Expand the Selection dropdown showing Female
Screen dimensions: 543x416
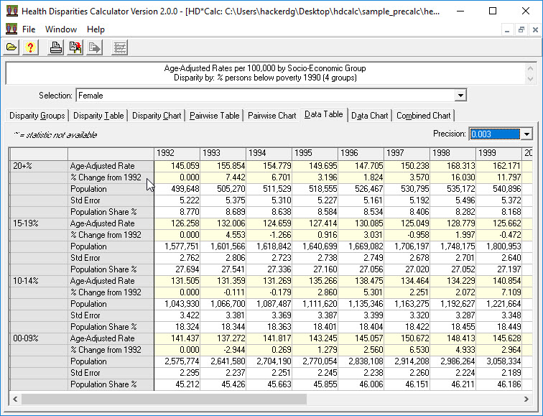(460, 96)
